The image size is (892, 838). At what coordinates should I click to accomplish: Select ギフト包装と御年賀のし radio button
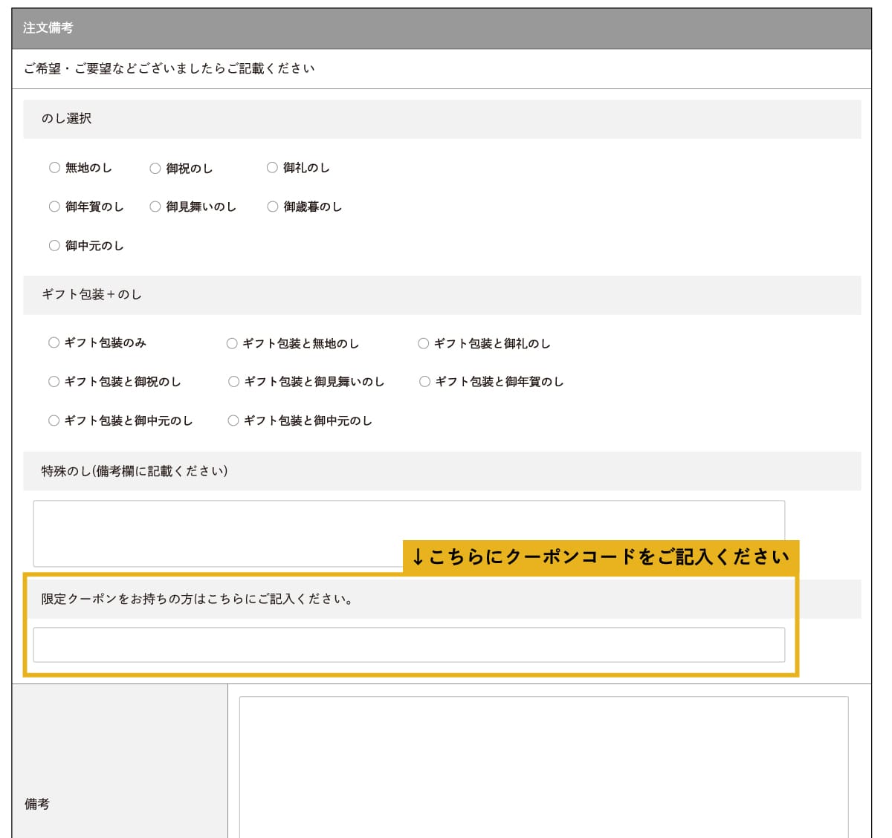tap(424, 382)
